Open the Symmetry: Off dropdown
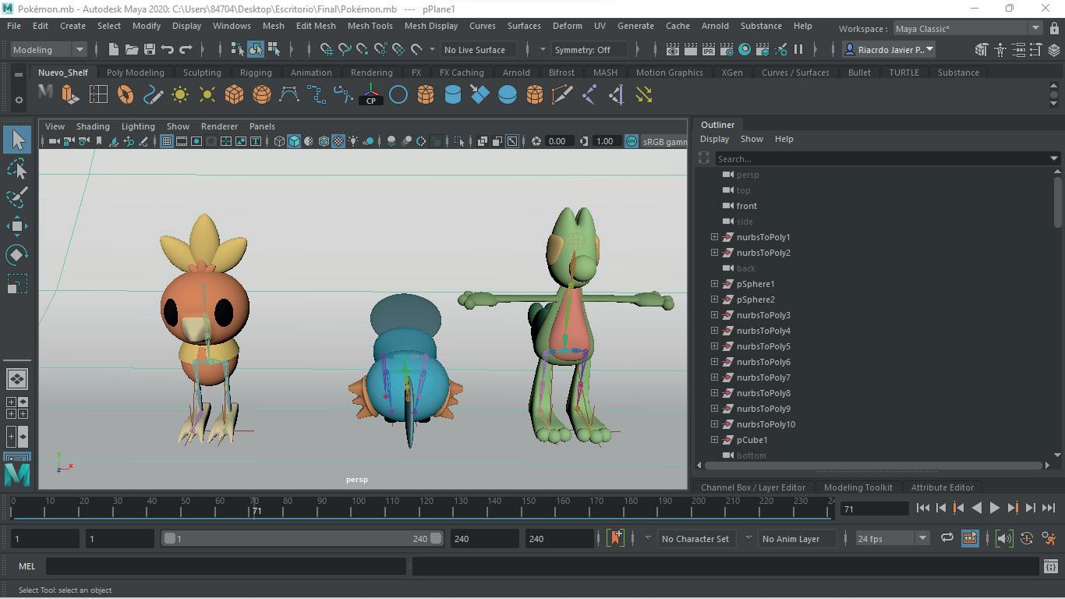The image size is (1065, 599). [x=589, y=49]
